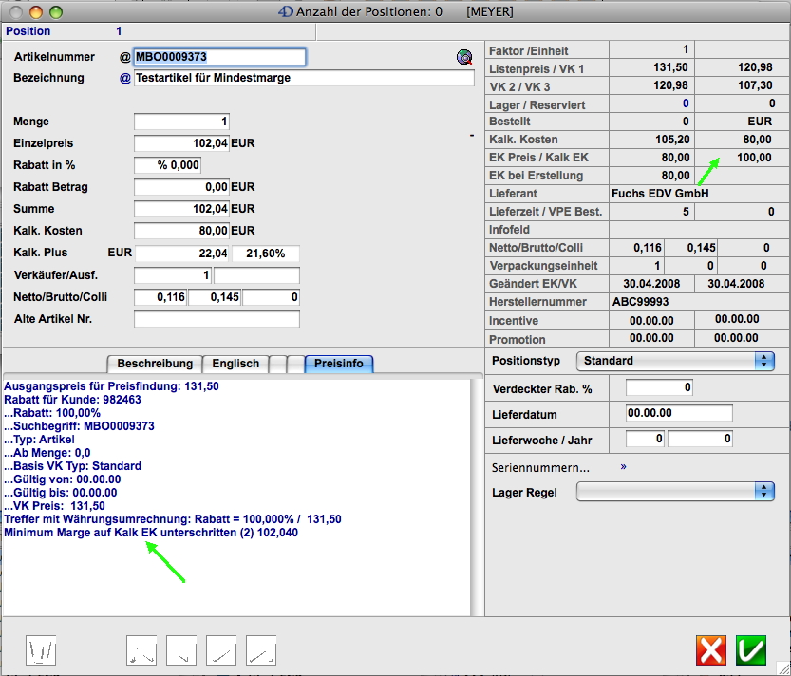Select the Preisinfo tab
Viewport: 791px width, 676px height.
(x=339, y=364)
